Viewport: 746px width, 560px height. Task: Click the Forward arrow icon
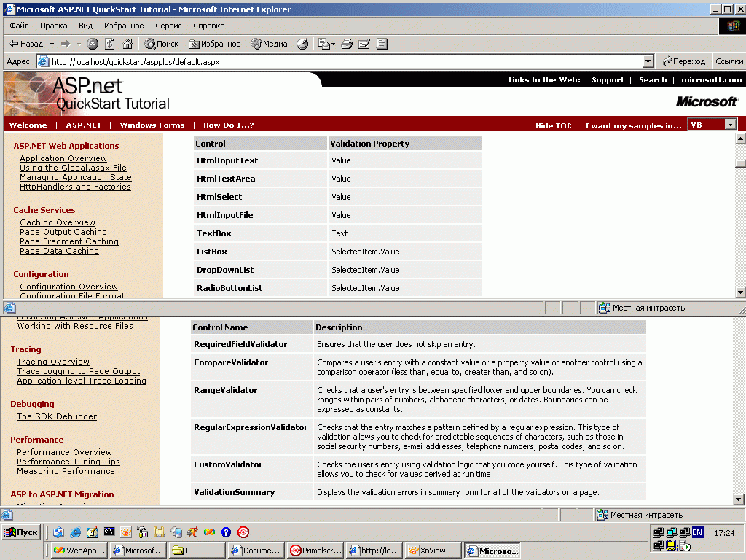66,44
